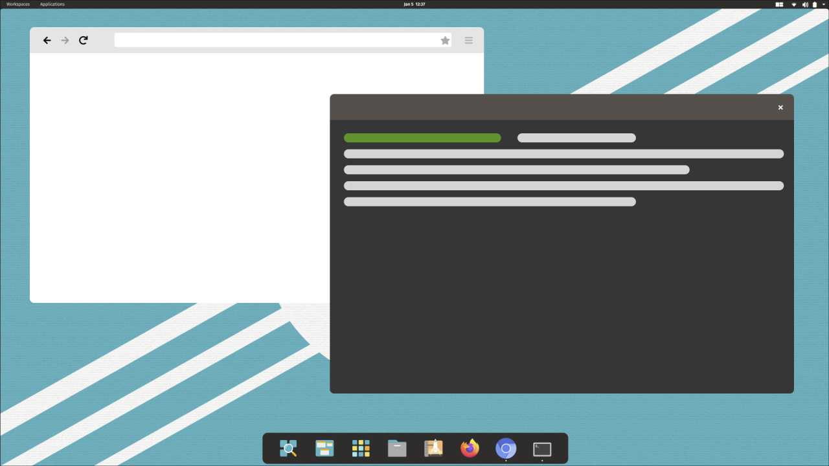This screenshot has width=829, height=466.
Task: Reload the page in the browser window
Action: [84, 40]
